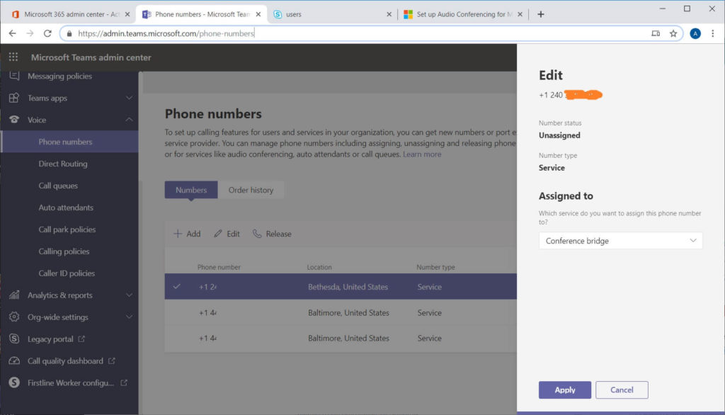This screenshot has width=725, height=415.
Task: Click the Location column header
Action: click(319, 267)
